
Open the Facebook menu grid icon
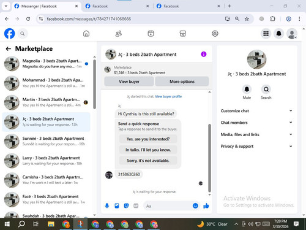click(266, 34)
